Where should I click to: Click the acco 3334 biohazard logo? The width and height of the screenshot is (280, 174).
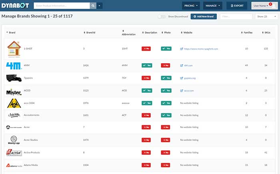(x=14, y=103)
